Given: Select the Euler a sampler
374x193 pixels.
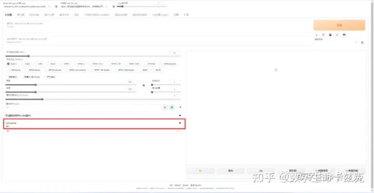Looking at the screenshot, I should coord(12,64).
